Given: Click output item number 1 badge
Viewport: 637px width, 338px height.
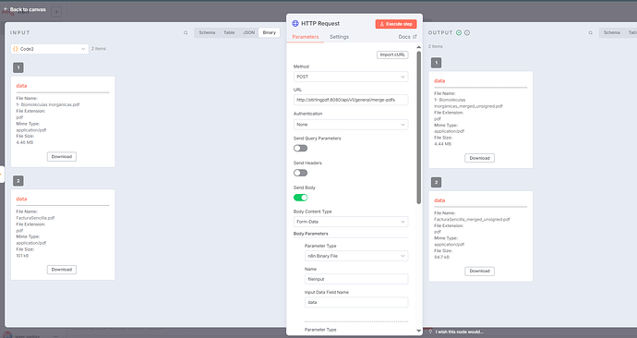Looking at the screenshot, I should click(436, 63).
